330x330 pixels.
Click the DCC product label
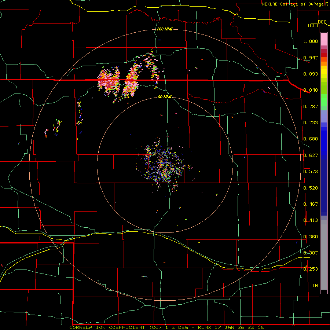click(322, 22)
